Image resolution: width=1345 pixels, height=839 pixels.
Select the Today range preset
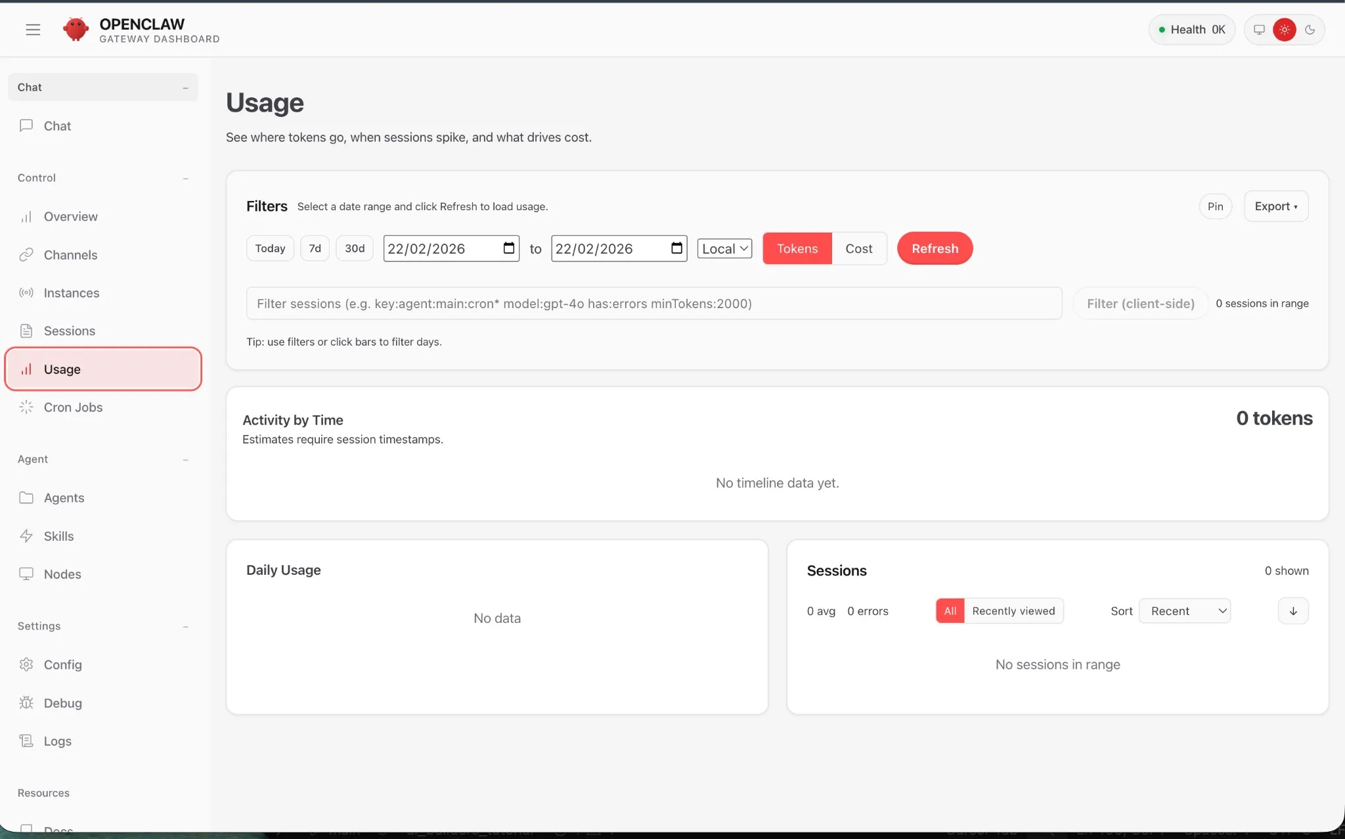tap(270, 248)
